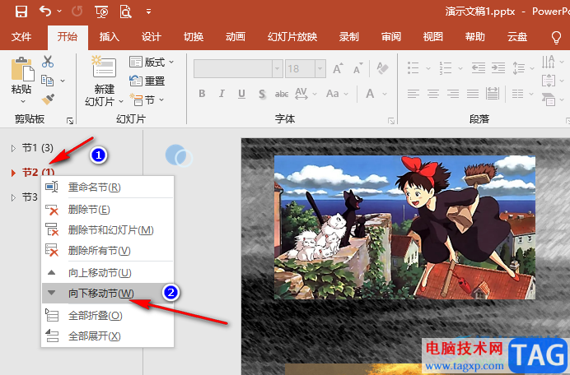Apply bullet list icon
Screen dimensions: 570x375
[x=413, y=68]
